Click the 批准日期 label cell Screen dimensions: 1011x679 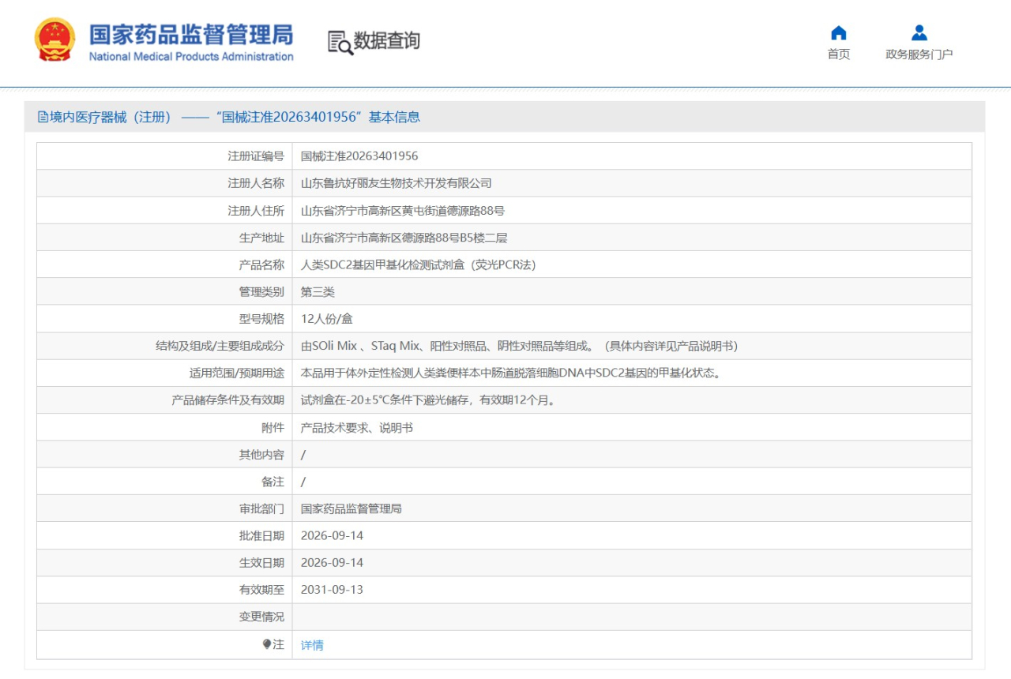[x=164, y=535]
